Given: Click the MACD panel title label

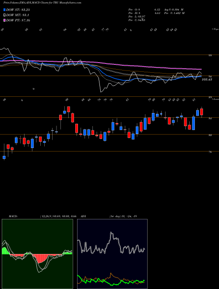Looking at the screenshot, I should pyautogui.click(x=13, y=216).
